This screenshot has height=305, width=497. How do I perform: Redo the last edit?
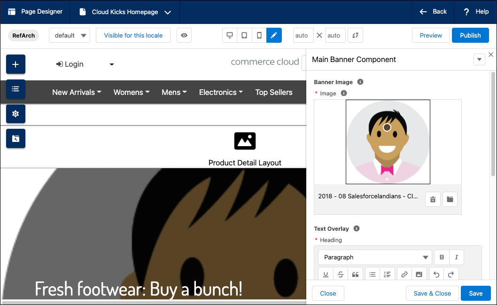tap(451, 274)
